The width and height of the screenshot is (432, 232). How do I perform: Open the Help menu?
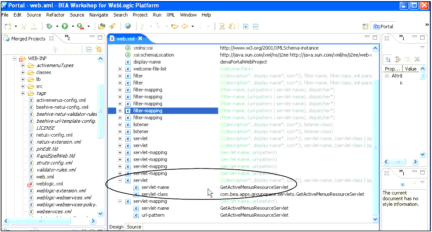tap(206, 15)
